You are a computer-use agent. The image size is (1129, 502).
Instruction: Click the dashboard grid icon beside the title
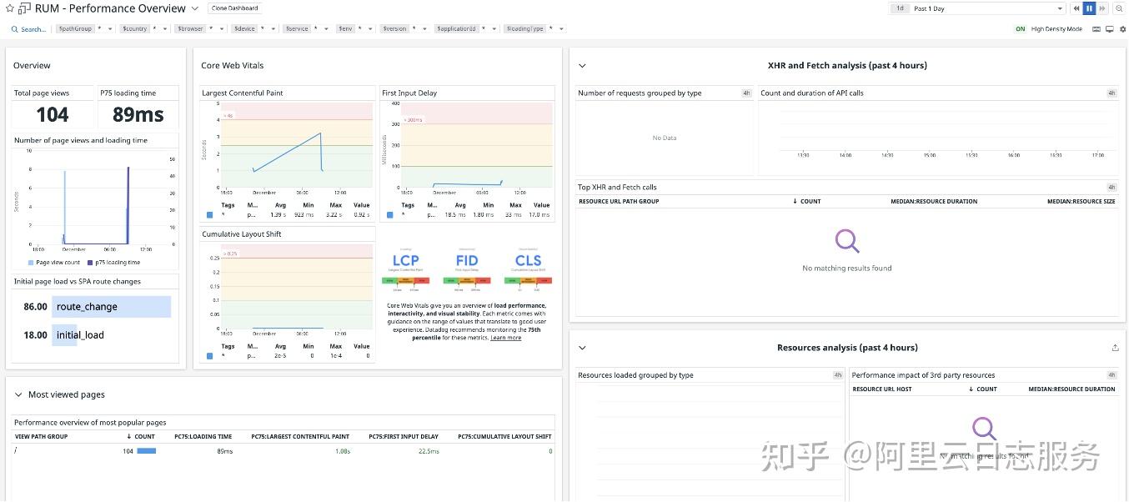[23, 8]
